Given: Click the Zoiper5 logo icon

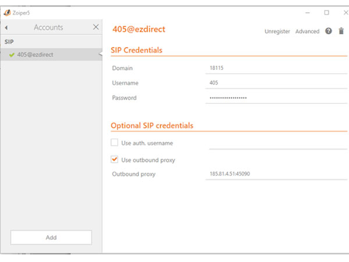Looking at the screenshot, I should [x=7, y=13].
